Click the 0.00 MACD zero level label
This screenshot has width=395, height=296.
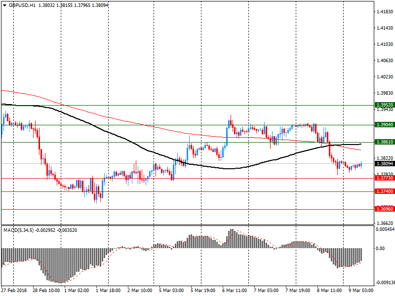pyautogui.click(x=380, y=249)
